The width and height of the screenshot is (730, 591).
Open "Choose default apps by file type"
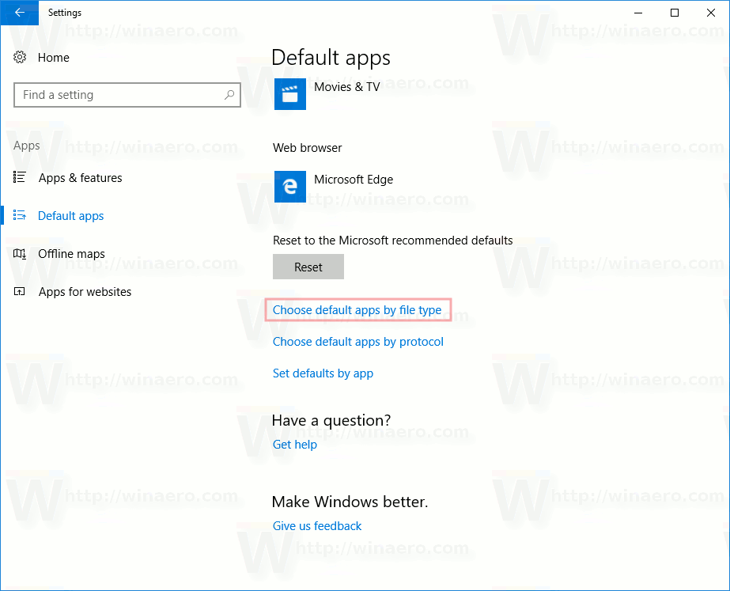pos(357,309)
